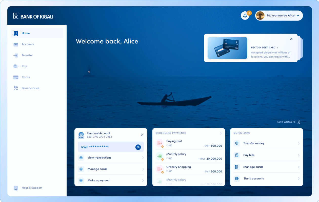Open the Accounts section via its card icon
This screenshot has width=319, height=202.
tap(15, 44)
